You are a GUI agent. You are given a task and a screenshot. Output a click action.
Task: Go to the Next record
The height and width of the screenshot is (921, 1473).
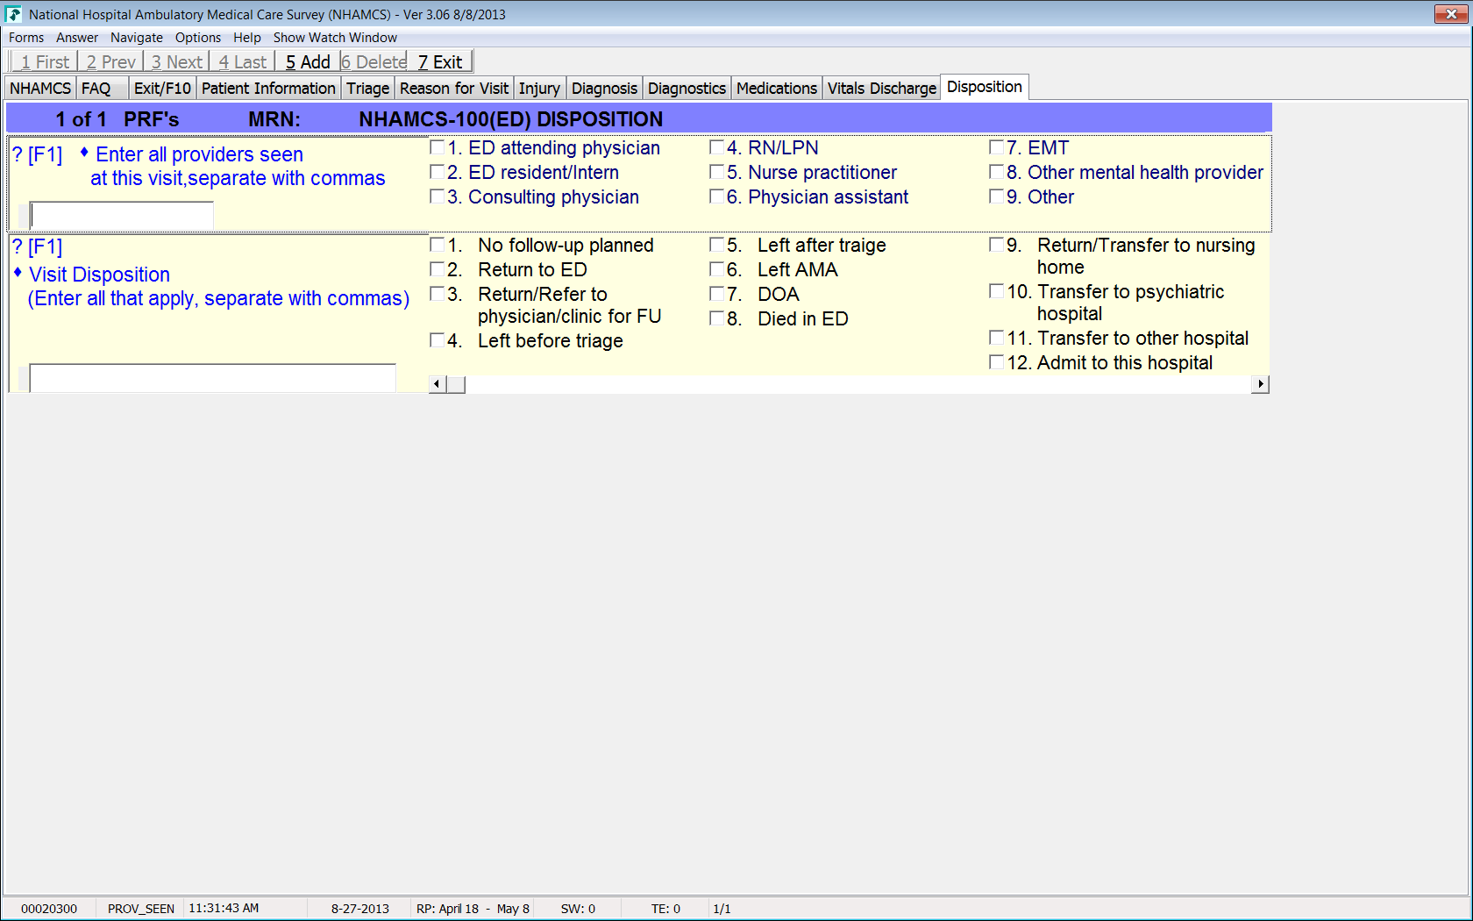click(x=177, y=62)
